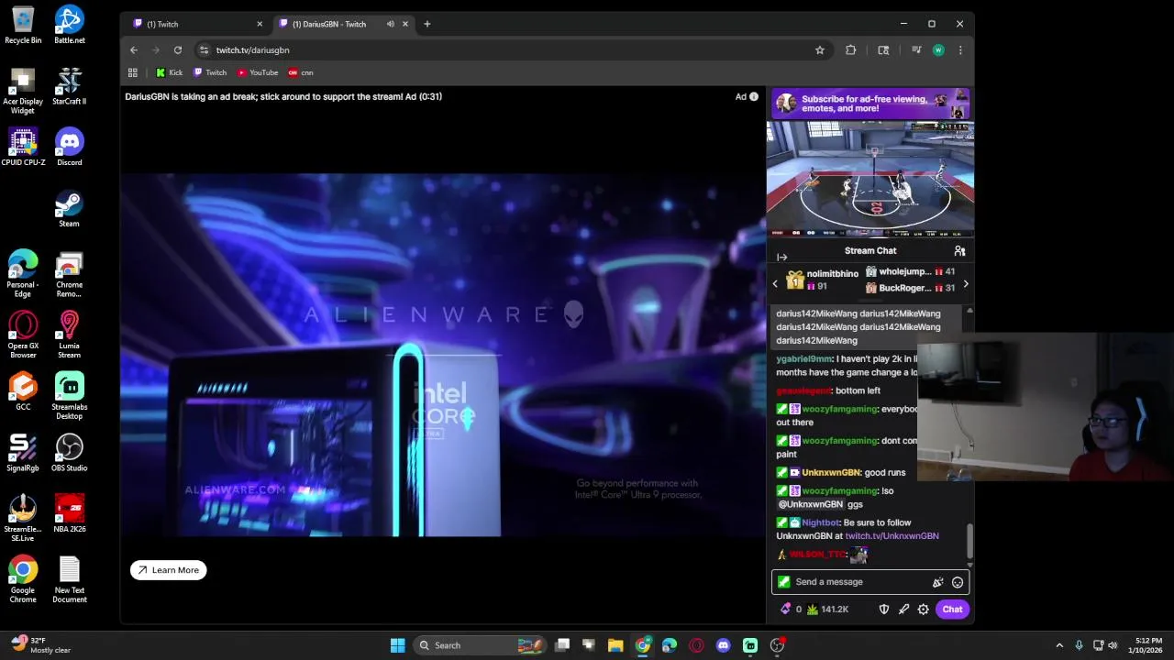Open the Twitch bookmark
Viewport: 1174px width, 660px height.
[x=210, y=72]
